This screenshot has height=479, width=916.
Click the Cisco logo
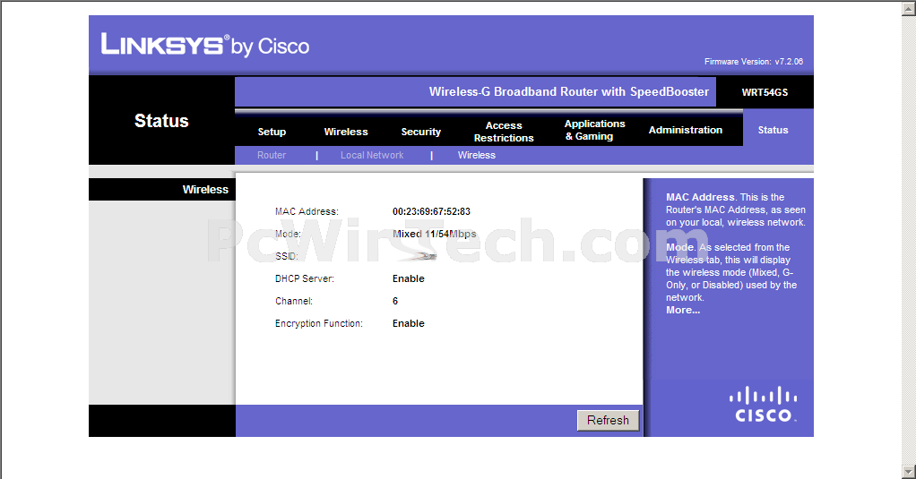[763, 404]
